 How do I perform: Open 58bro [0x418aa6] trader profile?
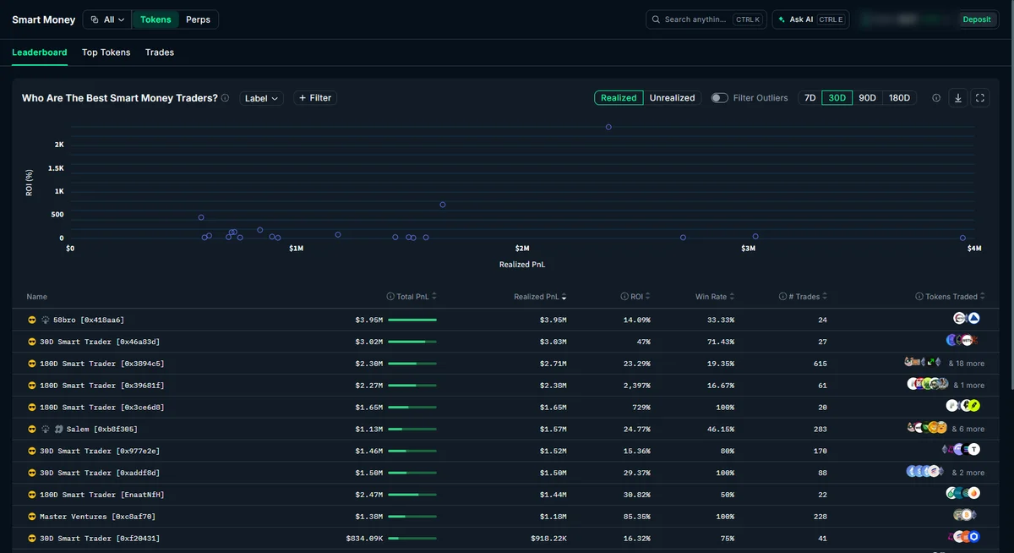pos(89,320)
